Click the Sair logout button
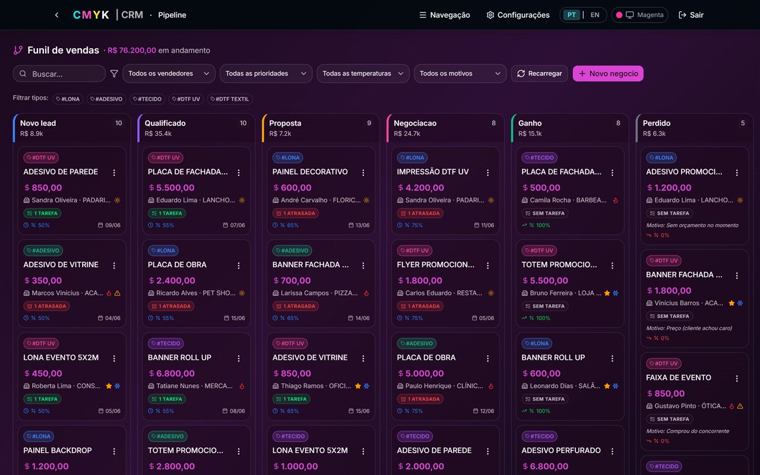 (x=691, y=15)
